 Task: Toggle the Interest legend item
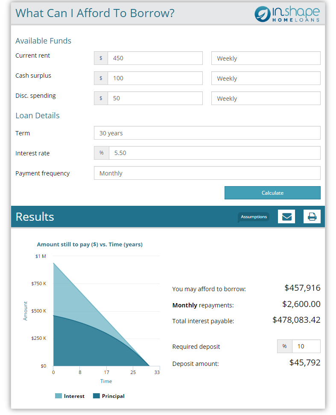[x=70, y=396]
